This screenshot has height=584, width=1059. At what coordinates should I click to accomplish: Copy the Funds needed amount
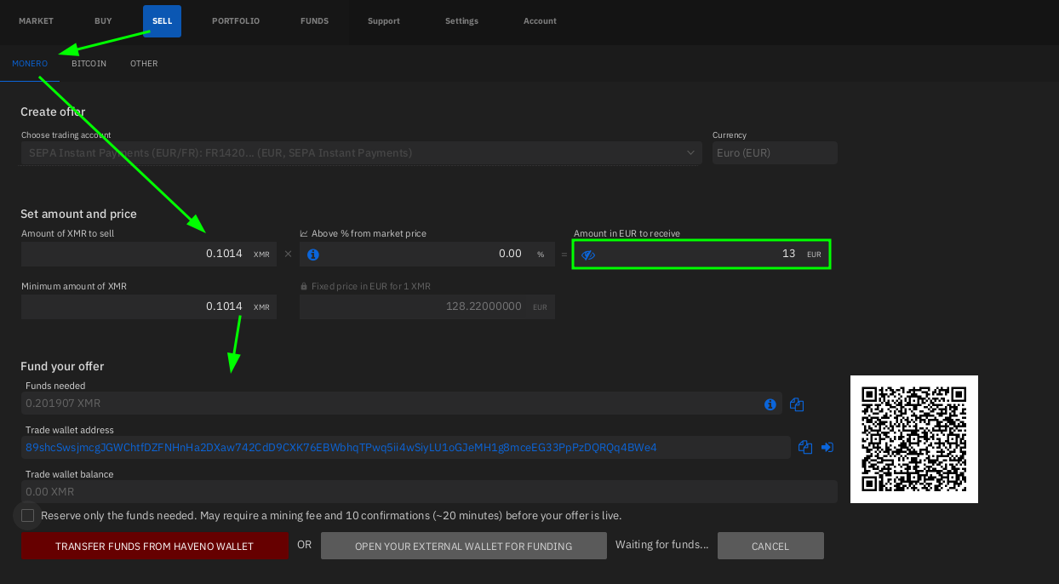(797, 404)
